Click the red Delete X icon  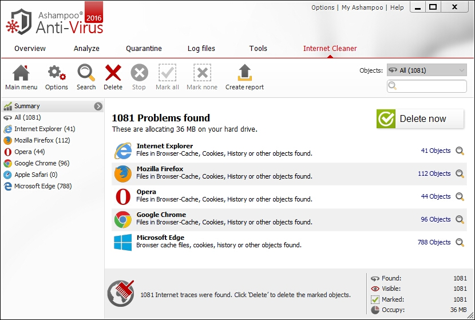pos(113,73)
